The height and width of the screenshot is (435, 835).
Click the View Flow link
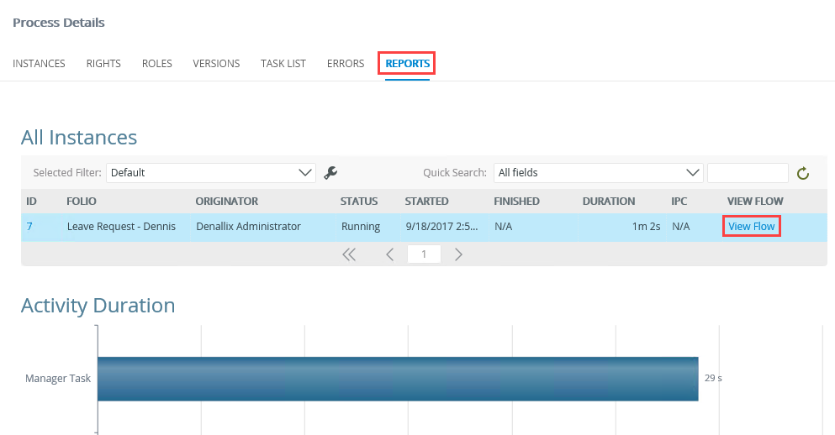(x=752, y=227)
